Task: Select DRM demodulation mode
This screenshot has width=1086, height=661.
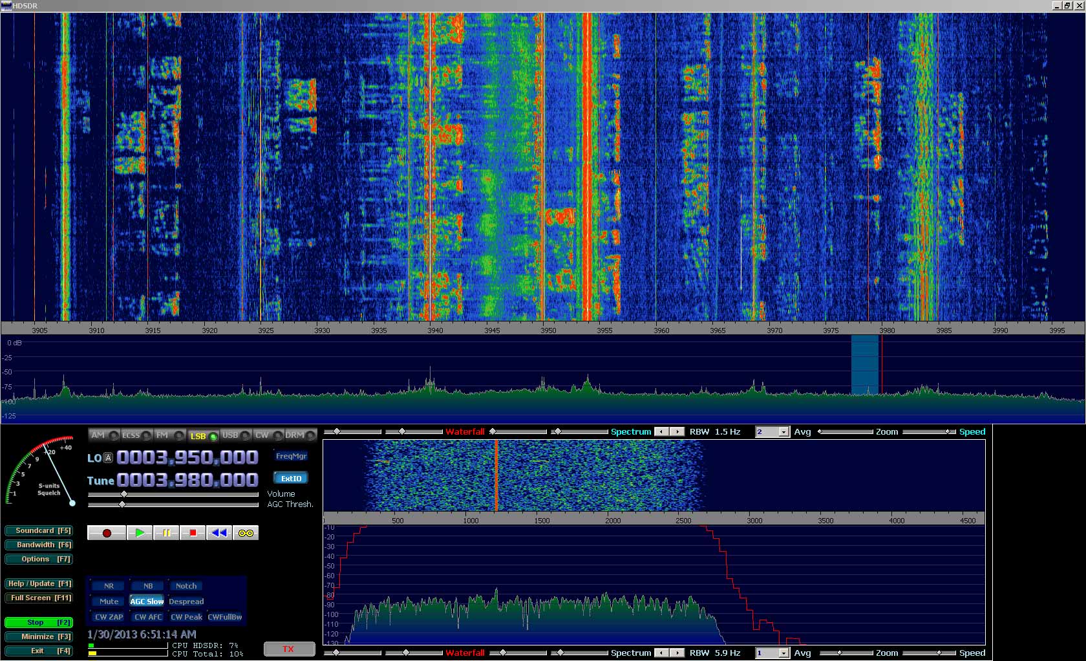Action: pyautogui.click(x=301, y=435)
